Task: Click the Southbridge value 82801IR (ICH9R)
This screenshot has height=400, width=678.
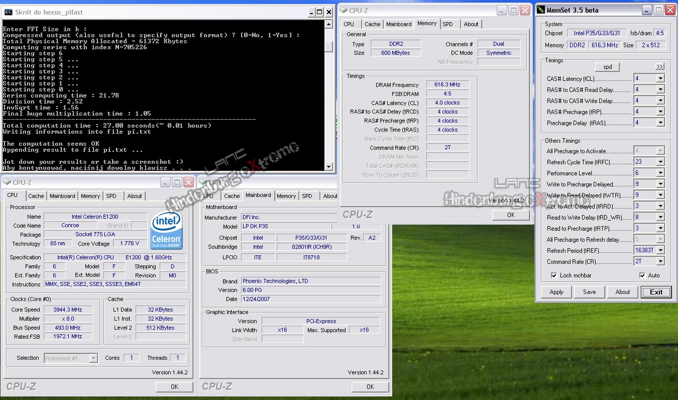Action: tap(312, 247)
